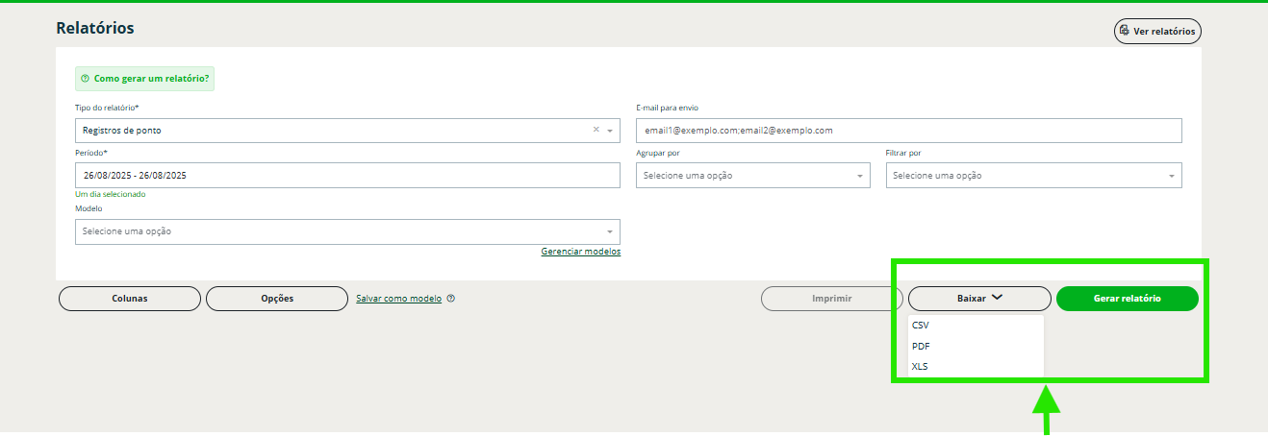Screen dimensions: 1268x436
Task: Open the Período date range field
Action: (x=347, y=176)
